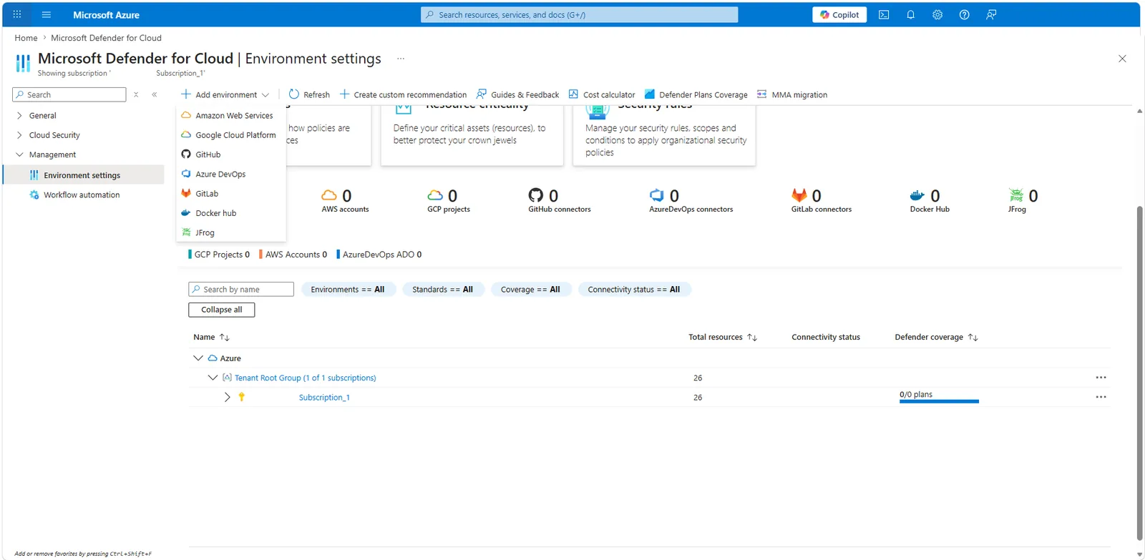Open Create custom recommendation
This screenshot has width=1145, height=560.
click(x=403, y=94)
